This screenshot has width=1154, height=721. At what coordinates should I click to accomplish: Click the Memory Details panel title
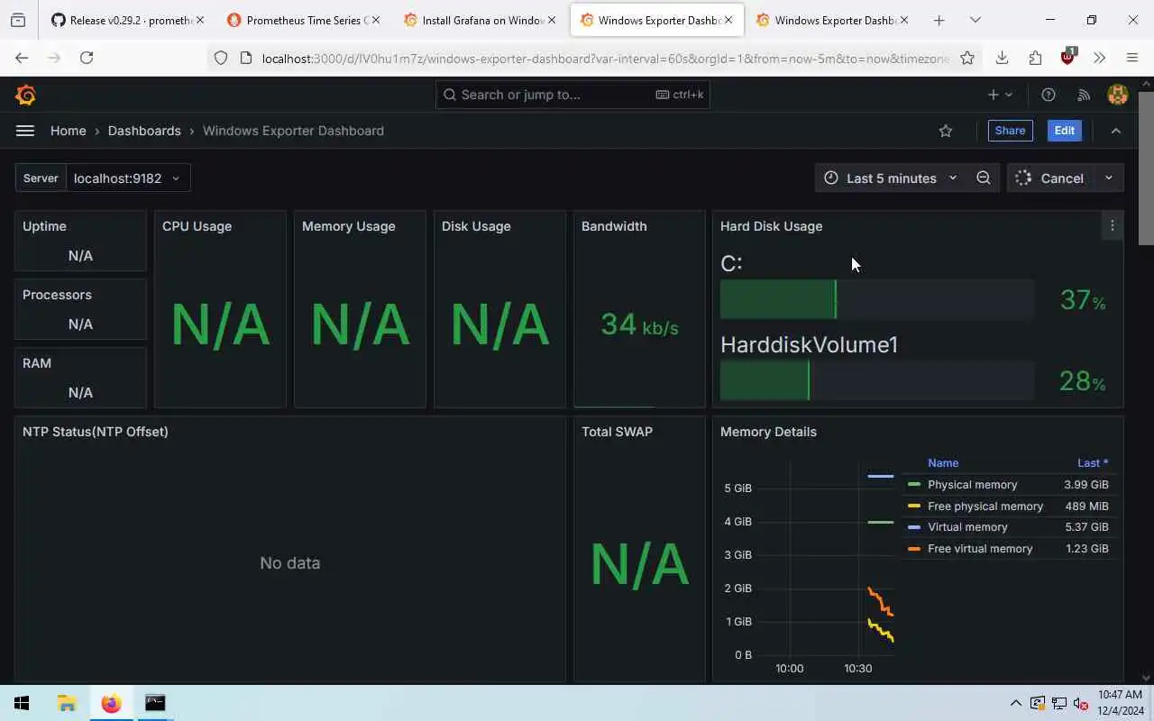(768, 432)
